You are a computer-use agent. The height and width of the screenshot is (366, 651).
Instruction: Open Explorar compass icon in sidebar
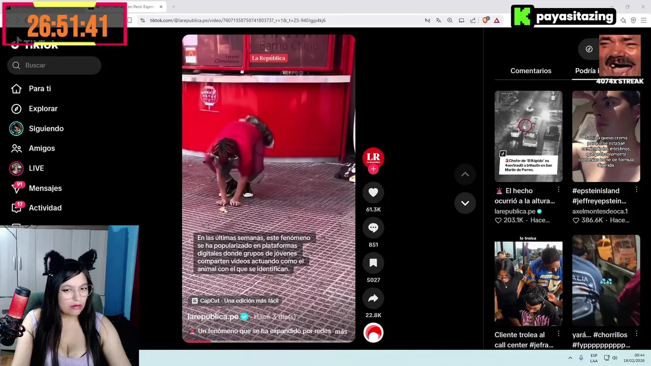[x=16, y=109]
